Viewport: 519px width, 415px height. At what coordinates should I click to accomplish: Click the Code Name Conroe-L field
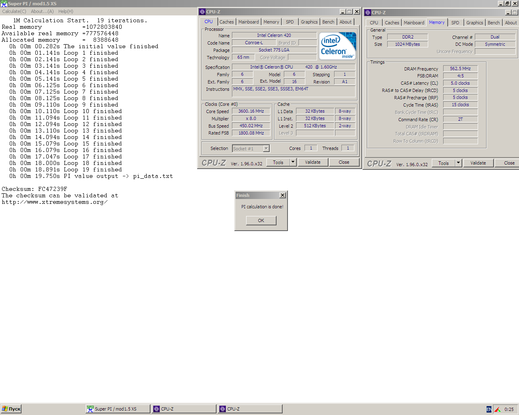[x=254, y=43]
